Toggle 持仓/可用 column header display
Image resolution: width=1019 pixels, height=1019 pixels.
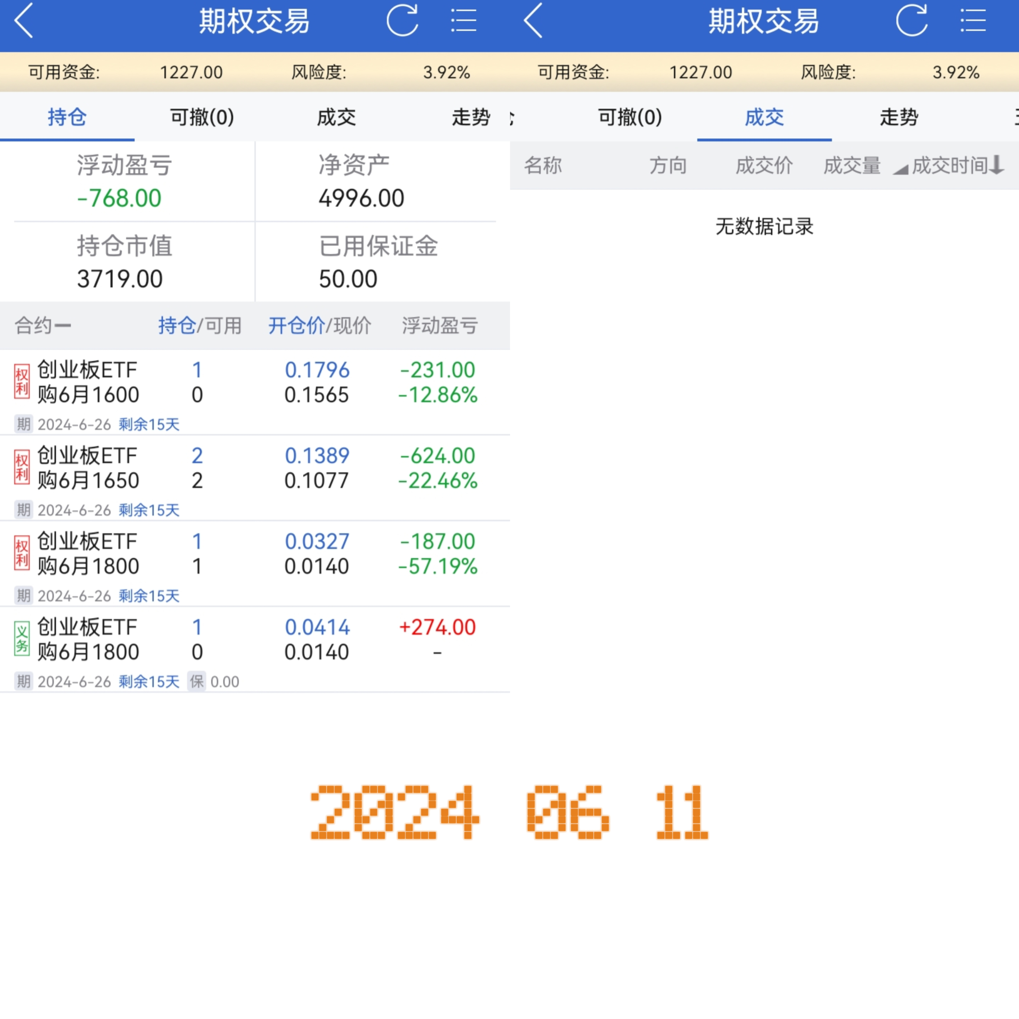click(x=200, y=325)
